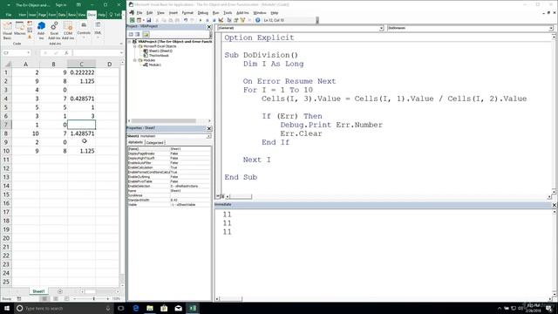
Task: Collapse the Excel ribbon
Action: click(121, 44)
